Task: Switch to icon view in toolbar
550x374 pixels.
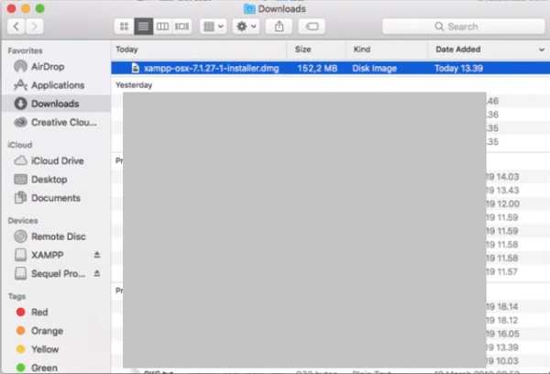Action: [x=125, y=27]
